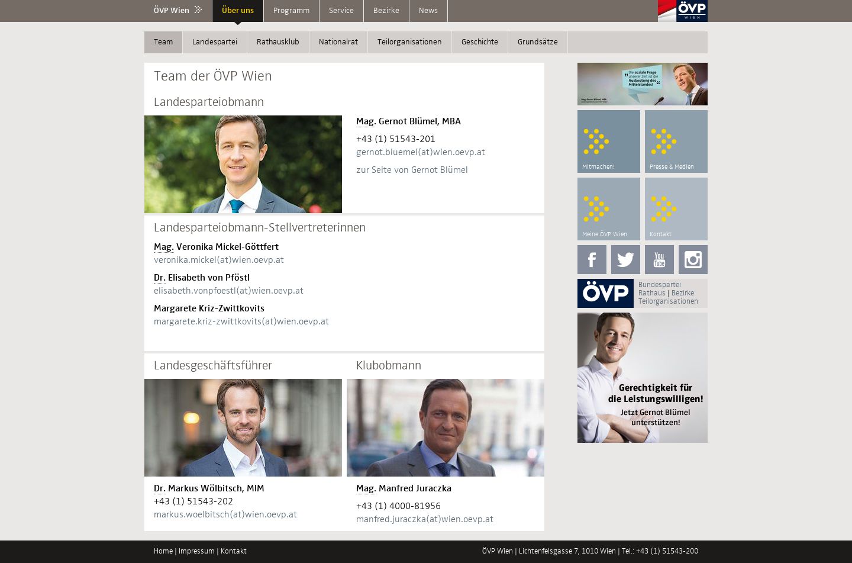Click the Landesparteiobmann-Stellvertreterinnen heading
Image resolution: width=852 pixels, height=563 pixels.
pyautogui.click(x=260, y=228)
